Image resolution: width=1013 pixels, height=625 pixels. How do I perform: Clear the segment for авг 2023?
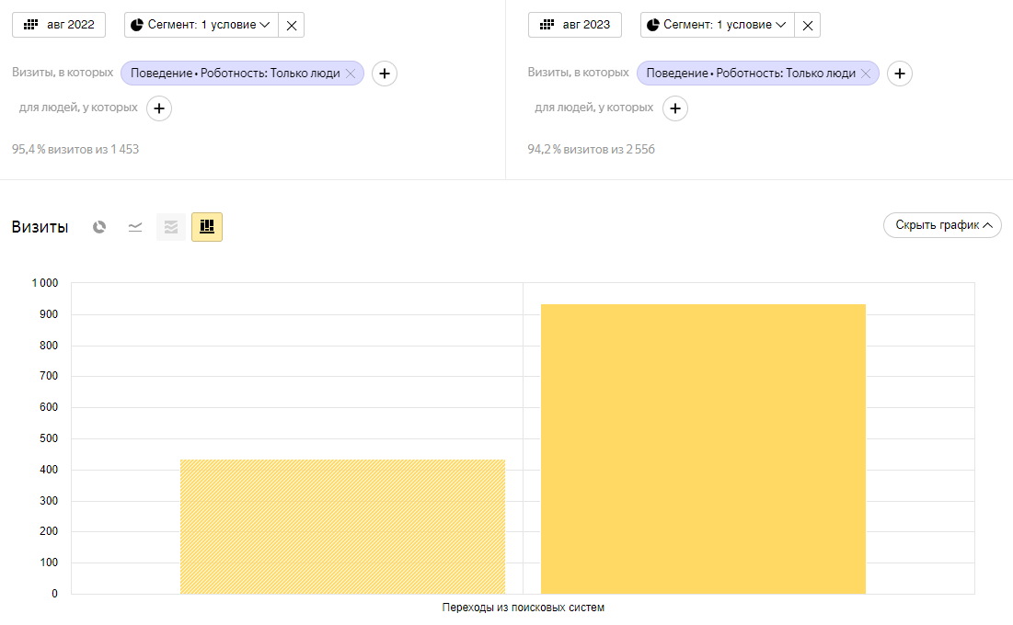[807, 26]
